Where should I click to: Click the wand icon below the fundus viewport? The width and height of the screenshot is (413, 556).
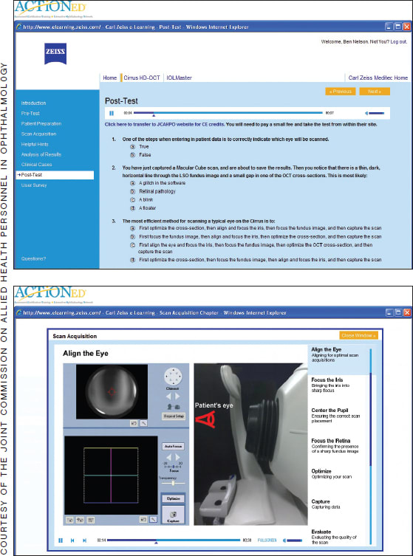[153, 520]
